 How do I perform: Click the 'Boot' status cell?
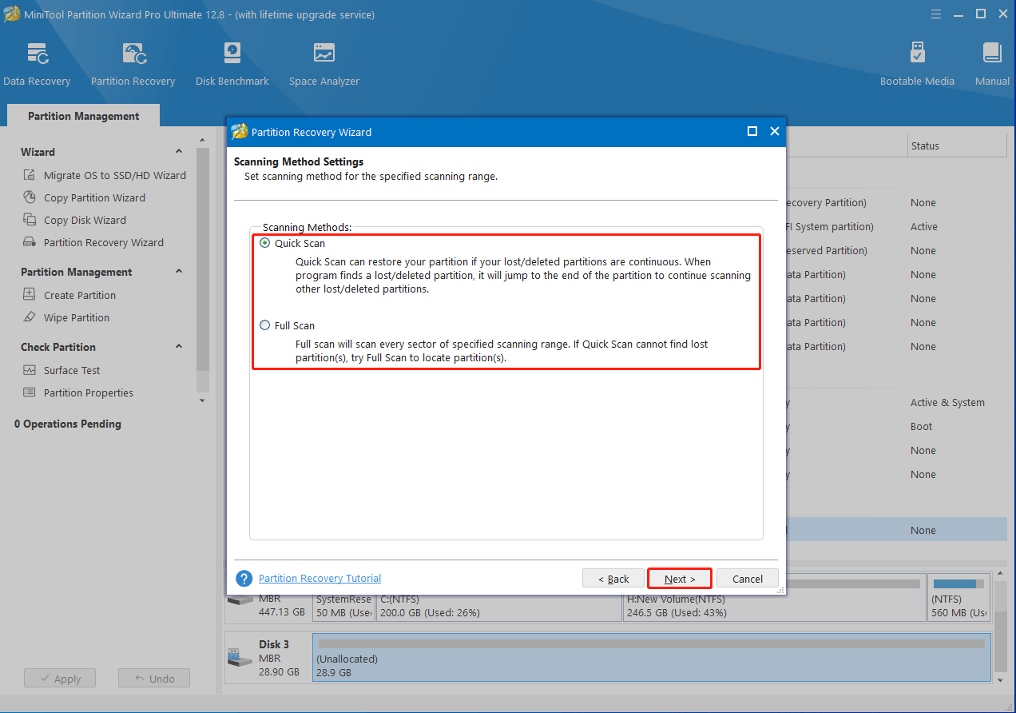(x=922, y=427)
